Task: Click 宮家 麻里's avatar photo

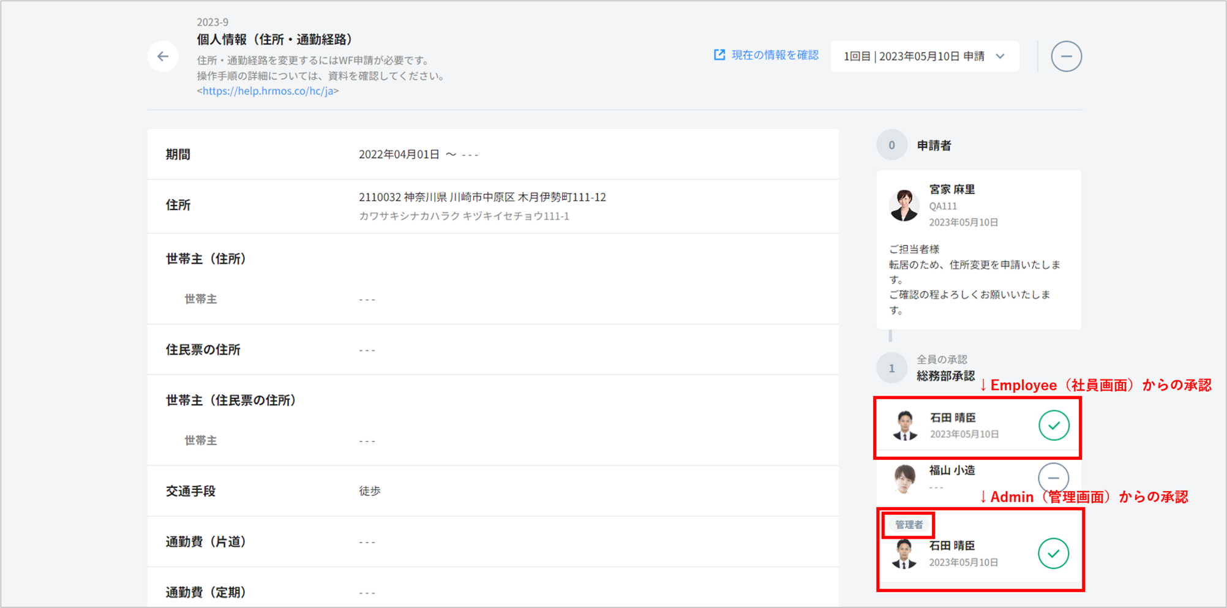Action: [x=904, y=205]
